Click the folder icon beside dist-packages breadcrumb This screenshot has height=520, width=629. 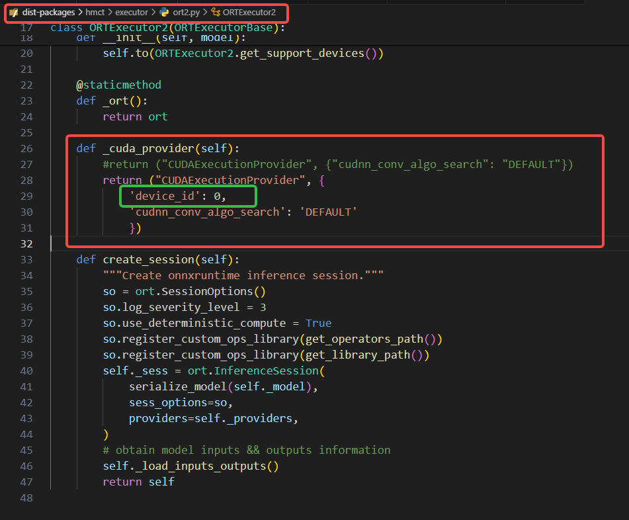click(14, 13)
